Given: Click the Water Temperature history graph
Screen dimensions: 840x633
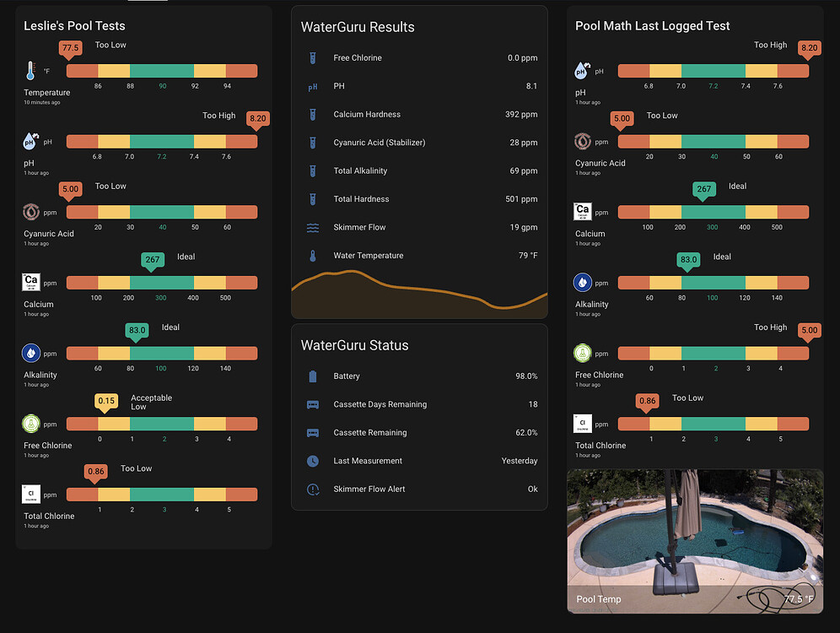Looking at the screenshot, I should 419,295.
